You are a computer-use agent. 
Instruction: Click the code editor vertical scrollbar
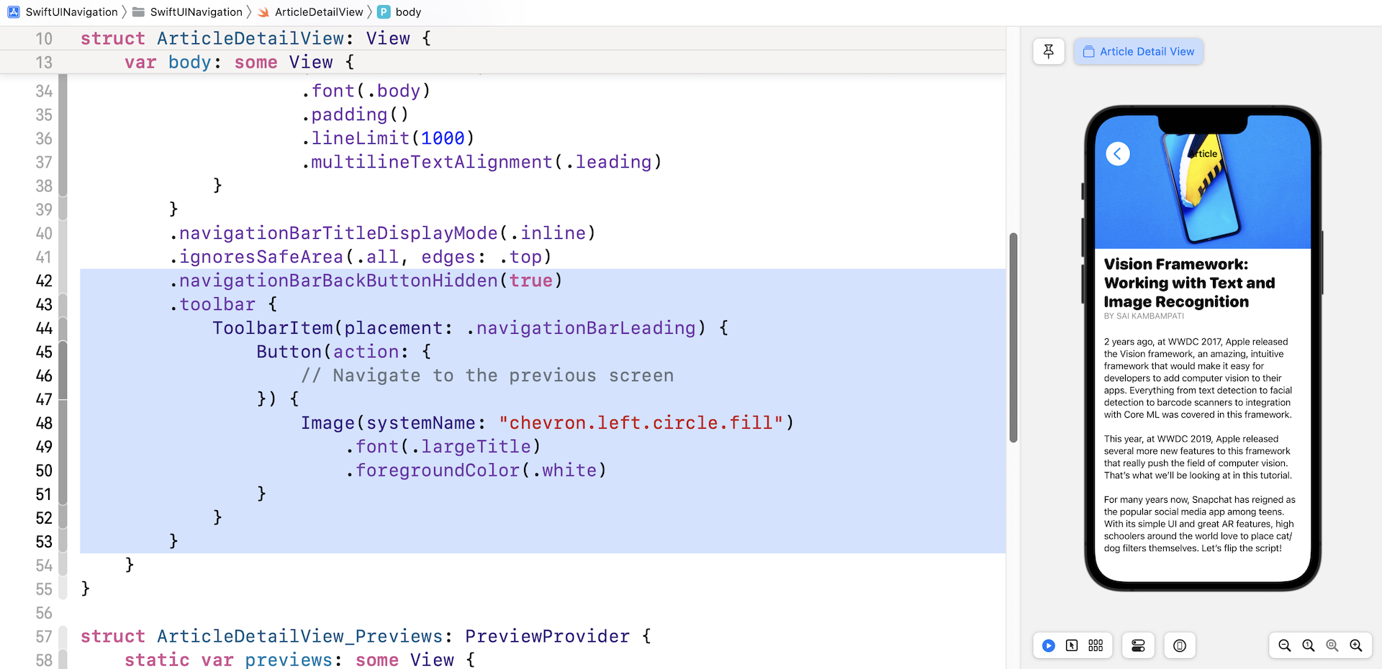1013,337
